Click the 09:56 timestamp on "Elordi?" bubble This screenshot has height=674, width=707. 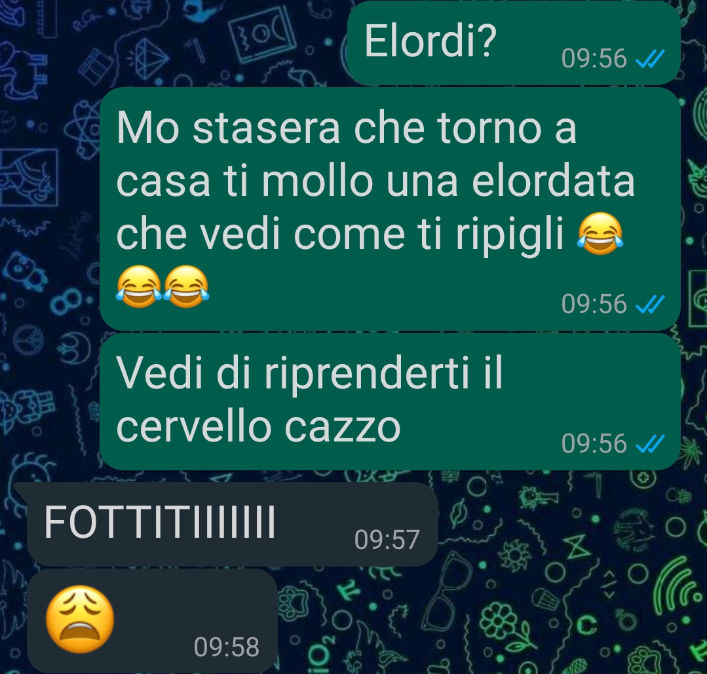pyautogui.click(x=594, y=58)
